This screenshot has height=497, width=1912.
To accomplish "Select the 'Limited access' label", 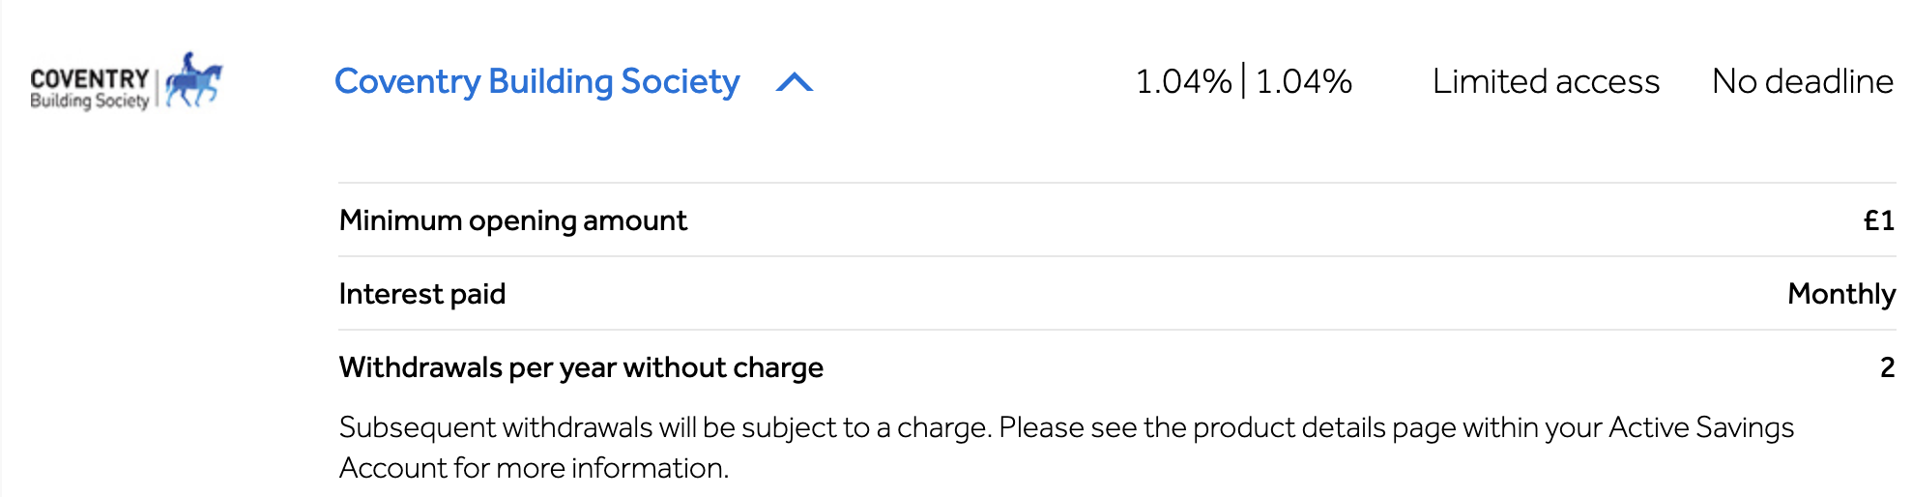I will click(x=1546, y=82).
